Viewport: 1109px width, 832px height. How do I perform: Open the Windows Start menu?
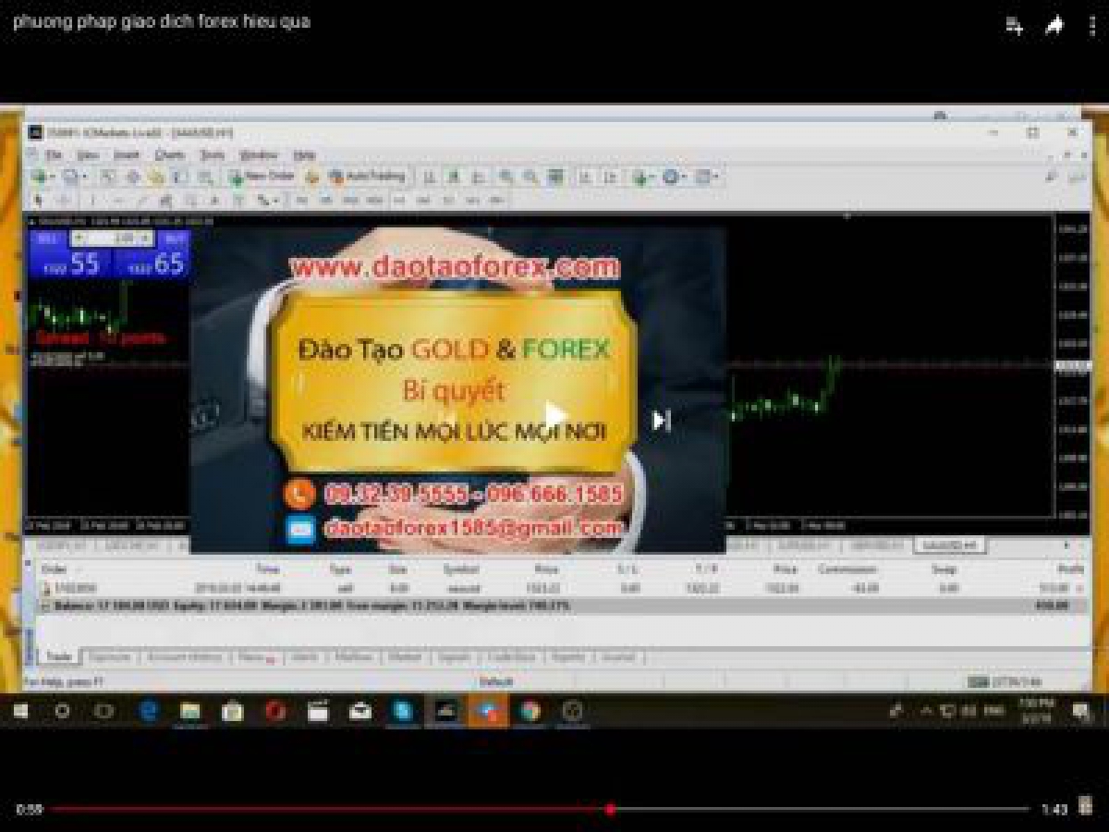[x=19, y=711]
